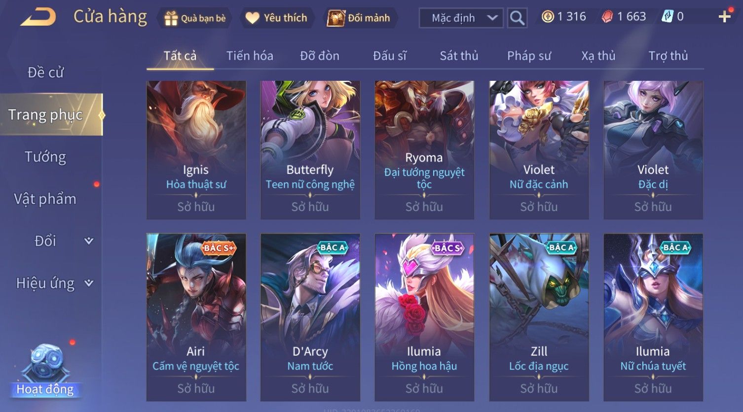This screenshot has height=412, width=743.
Task: Open Vật phẩm in the sidebar
Action: 45,199
